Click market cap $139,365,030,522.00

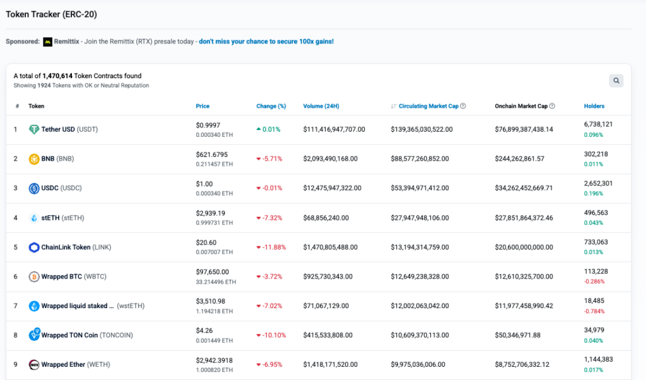click(x=421, y=129)
